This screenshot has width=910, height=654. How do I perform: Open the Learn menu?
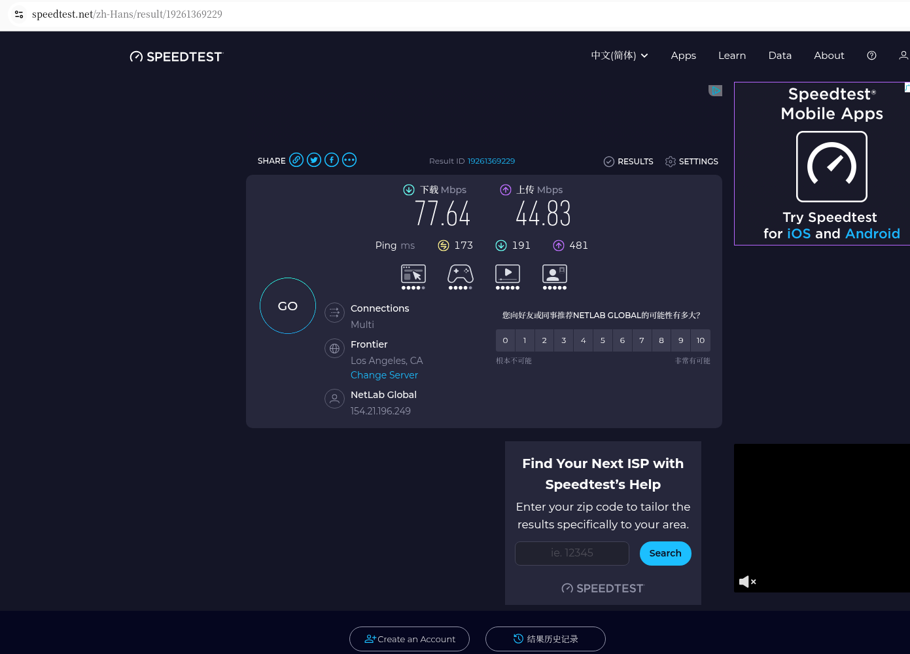[732, 56]
